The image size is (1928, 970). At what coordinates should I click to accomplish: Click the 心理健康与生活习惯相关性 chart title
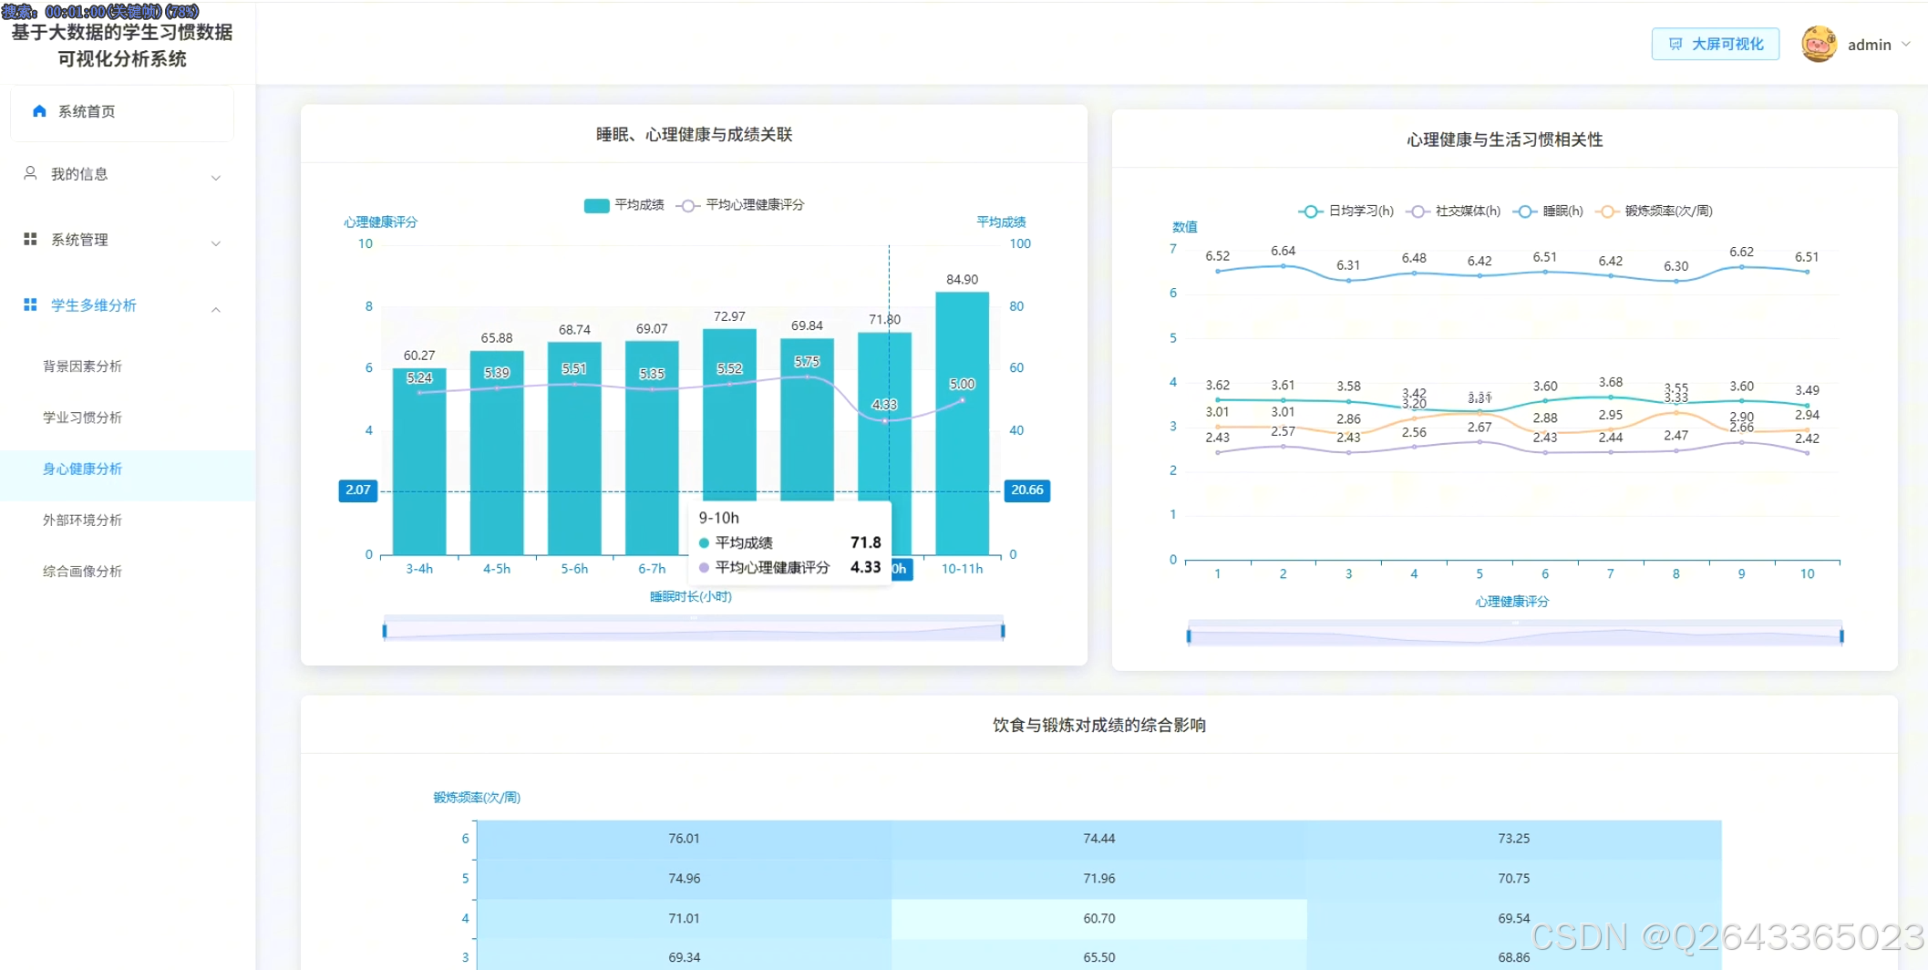[x=1504, y=139]
